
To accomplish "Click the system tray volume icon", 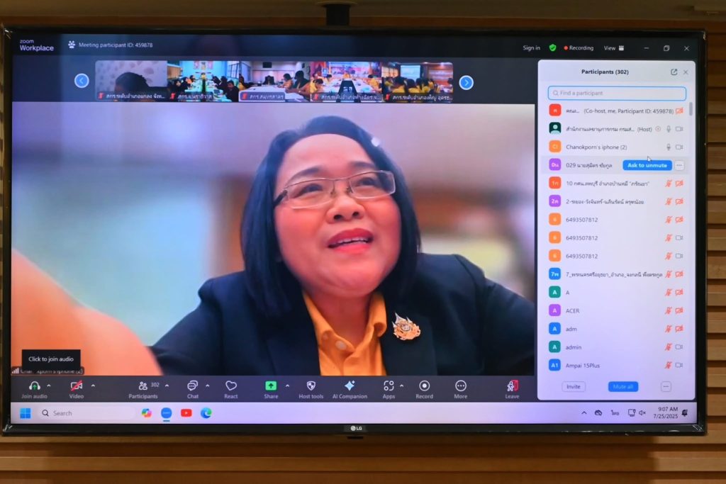I will (x=642, y=412).
